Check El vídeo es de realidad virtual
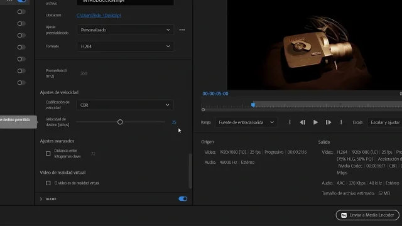 click(x=48, y=183)
